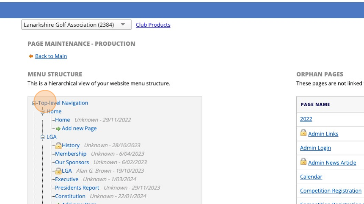364x204 pixels.
Task: Open the Our Sponsors page entry
Action: [x=72, y=162]
